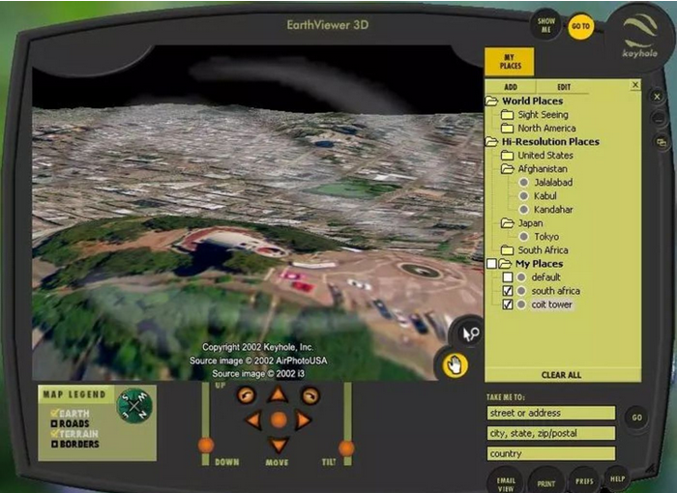Click the Sight Seeing label

[544, 114]
